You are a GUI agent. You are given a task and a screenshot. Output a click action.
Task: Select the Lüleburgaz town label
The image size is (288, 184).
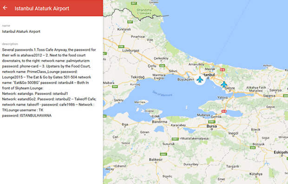131,50
